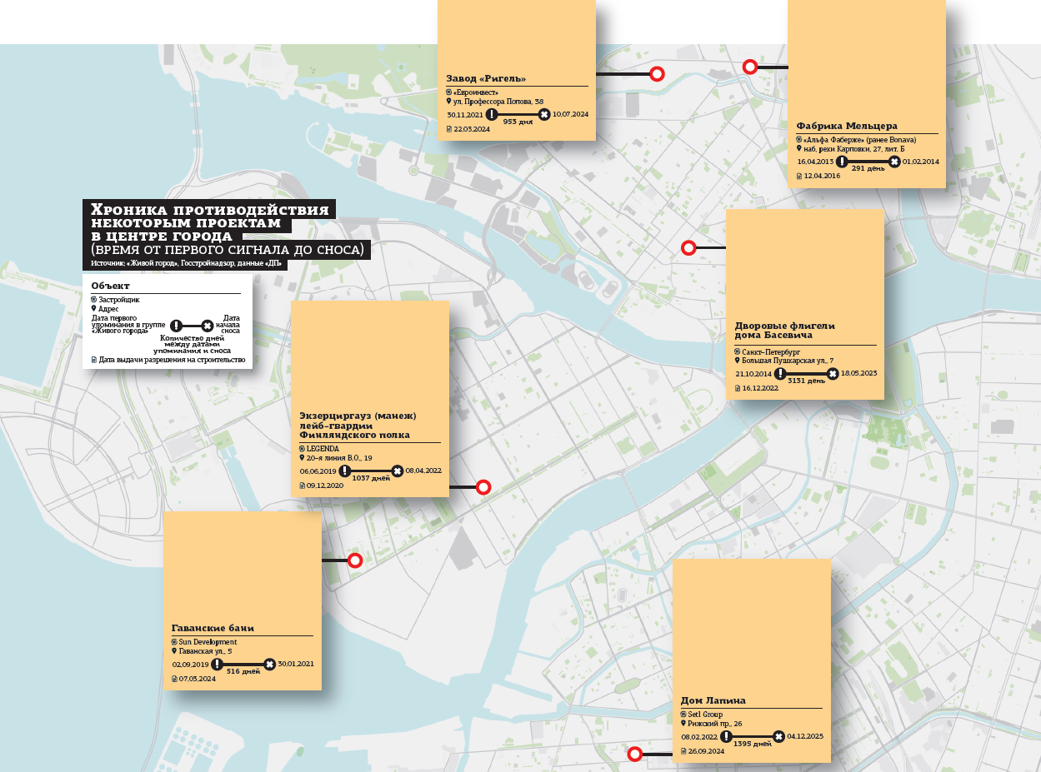The width and height of the screenshot is (1041, 772).
Task: Click demolition cross icon in Фабрика Мельцера card
Action: 894,162
